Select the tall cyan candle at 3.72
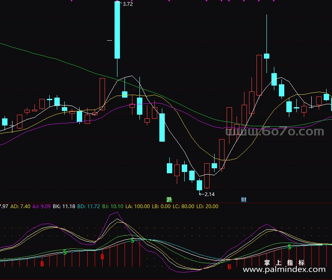332x280 pixels. (x=117, y=30)
